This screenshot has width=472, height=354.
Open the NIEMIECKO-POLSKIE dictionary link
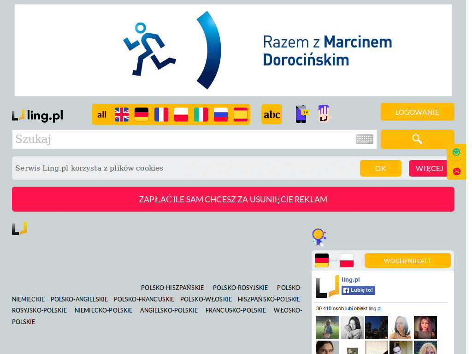tap(103, 310)
